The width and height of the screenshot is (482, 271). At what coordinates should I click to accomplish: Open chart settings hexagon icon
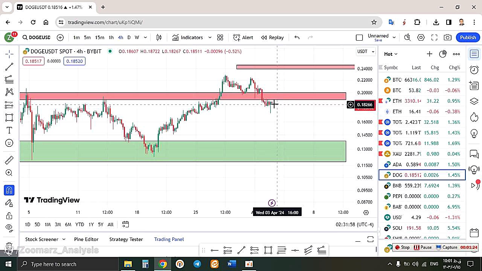tap(421, 37)
